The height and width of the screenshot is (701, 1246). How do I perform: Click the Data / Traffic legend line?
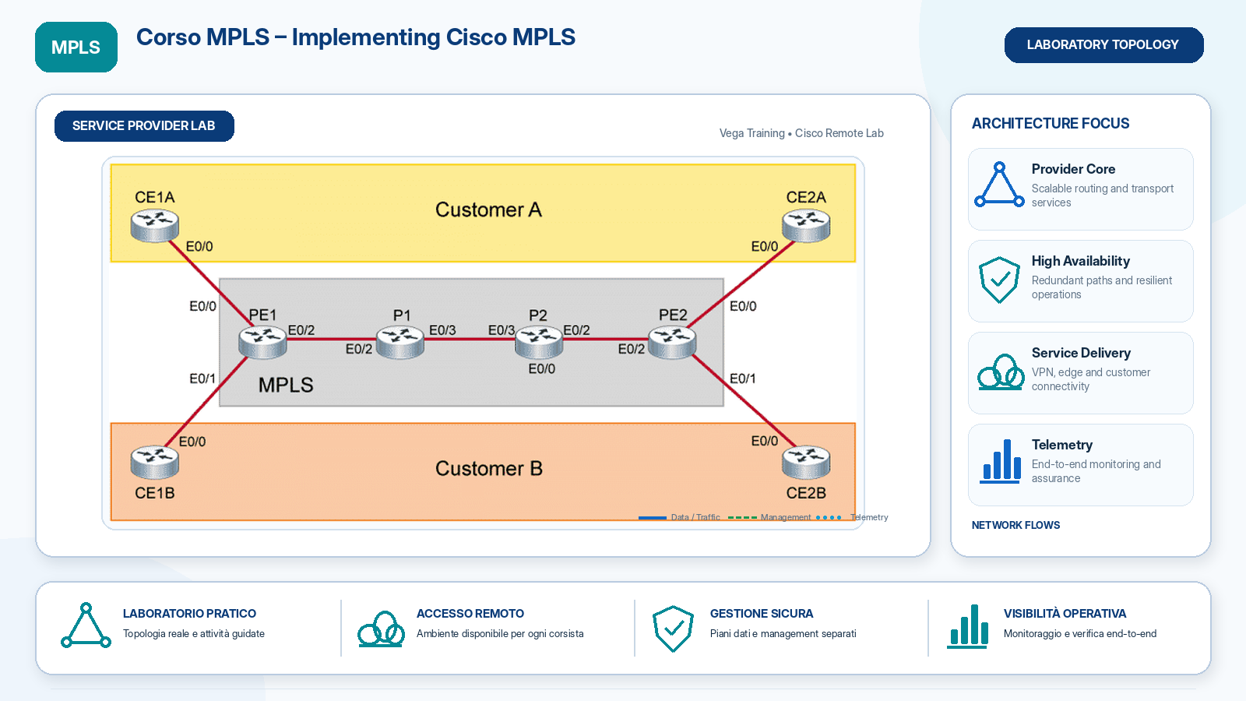click(x=653, y=517)
